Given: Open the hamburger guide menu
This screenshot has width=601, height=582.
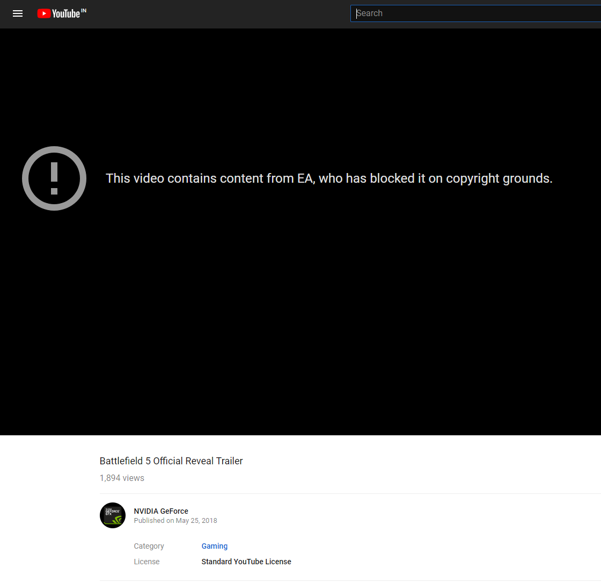Looking at the screenshot, I should (x=18, y=14).
